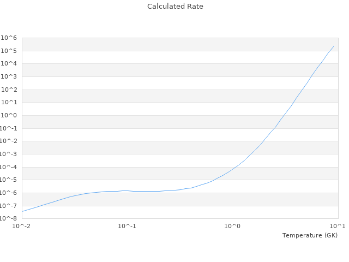Click the 10^-8 y-axis tick label

click(x=8, y=219)
